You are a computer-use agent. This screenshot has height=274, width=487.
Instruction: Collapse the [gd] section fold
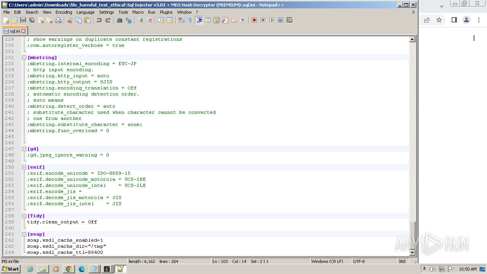(x=24, y=149)
